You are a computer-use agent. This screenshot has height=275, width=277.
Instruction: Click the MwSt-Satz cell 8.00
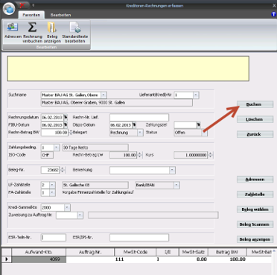[x=194, y=259]
